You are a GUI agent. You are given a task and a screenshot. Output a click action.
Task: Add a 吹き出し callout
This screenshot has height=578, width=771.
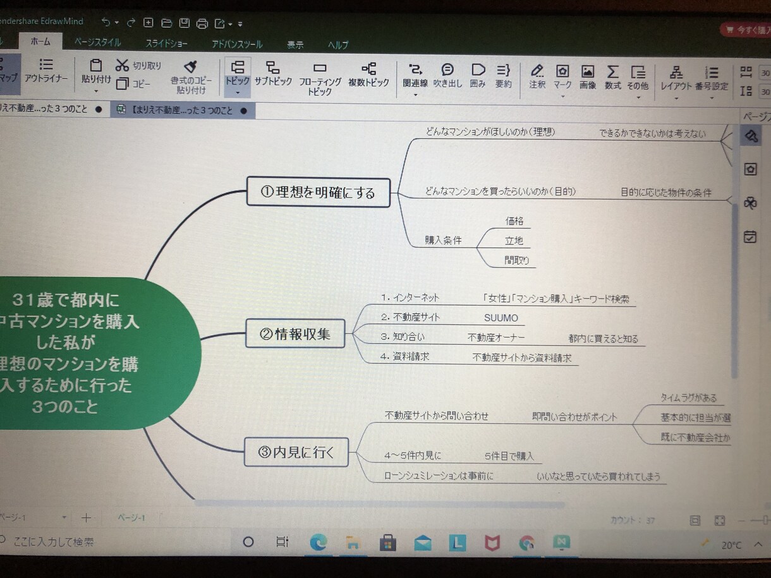[447, 75]
